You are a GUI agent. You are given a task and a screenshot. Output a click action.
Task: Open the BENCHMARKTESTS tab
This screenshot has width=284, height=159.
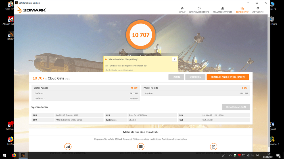199,10
